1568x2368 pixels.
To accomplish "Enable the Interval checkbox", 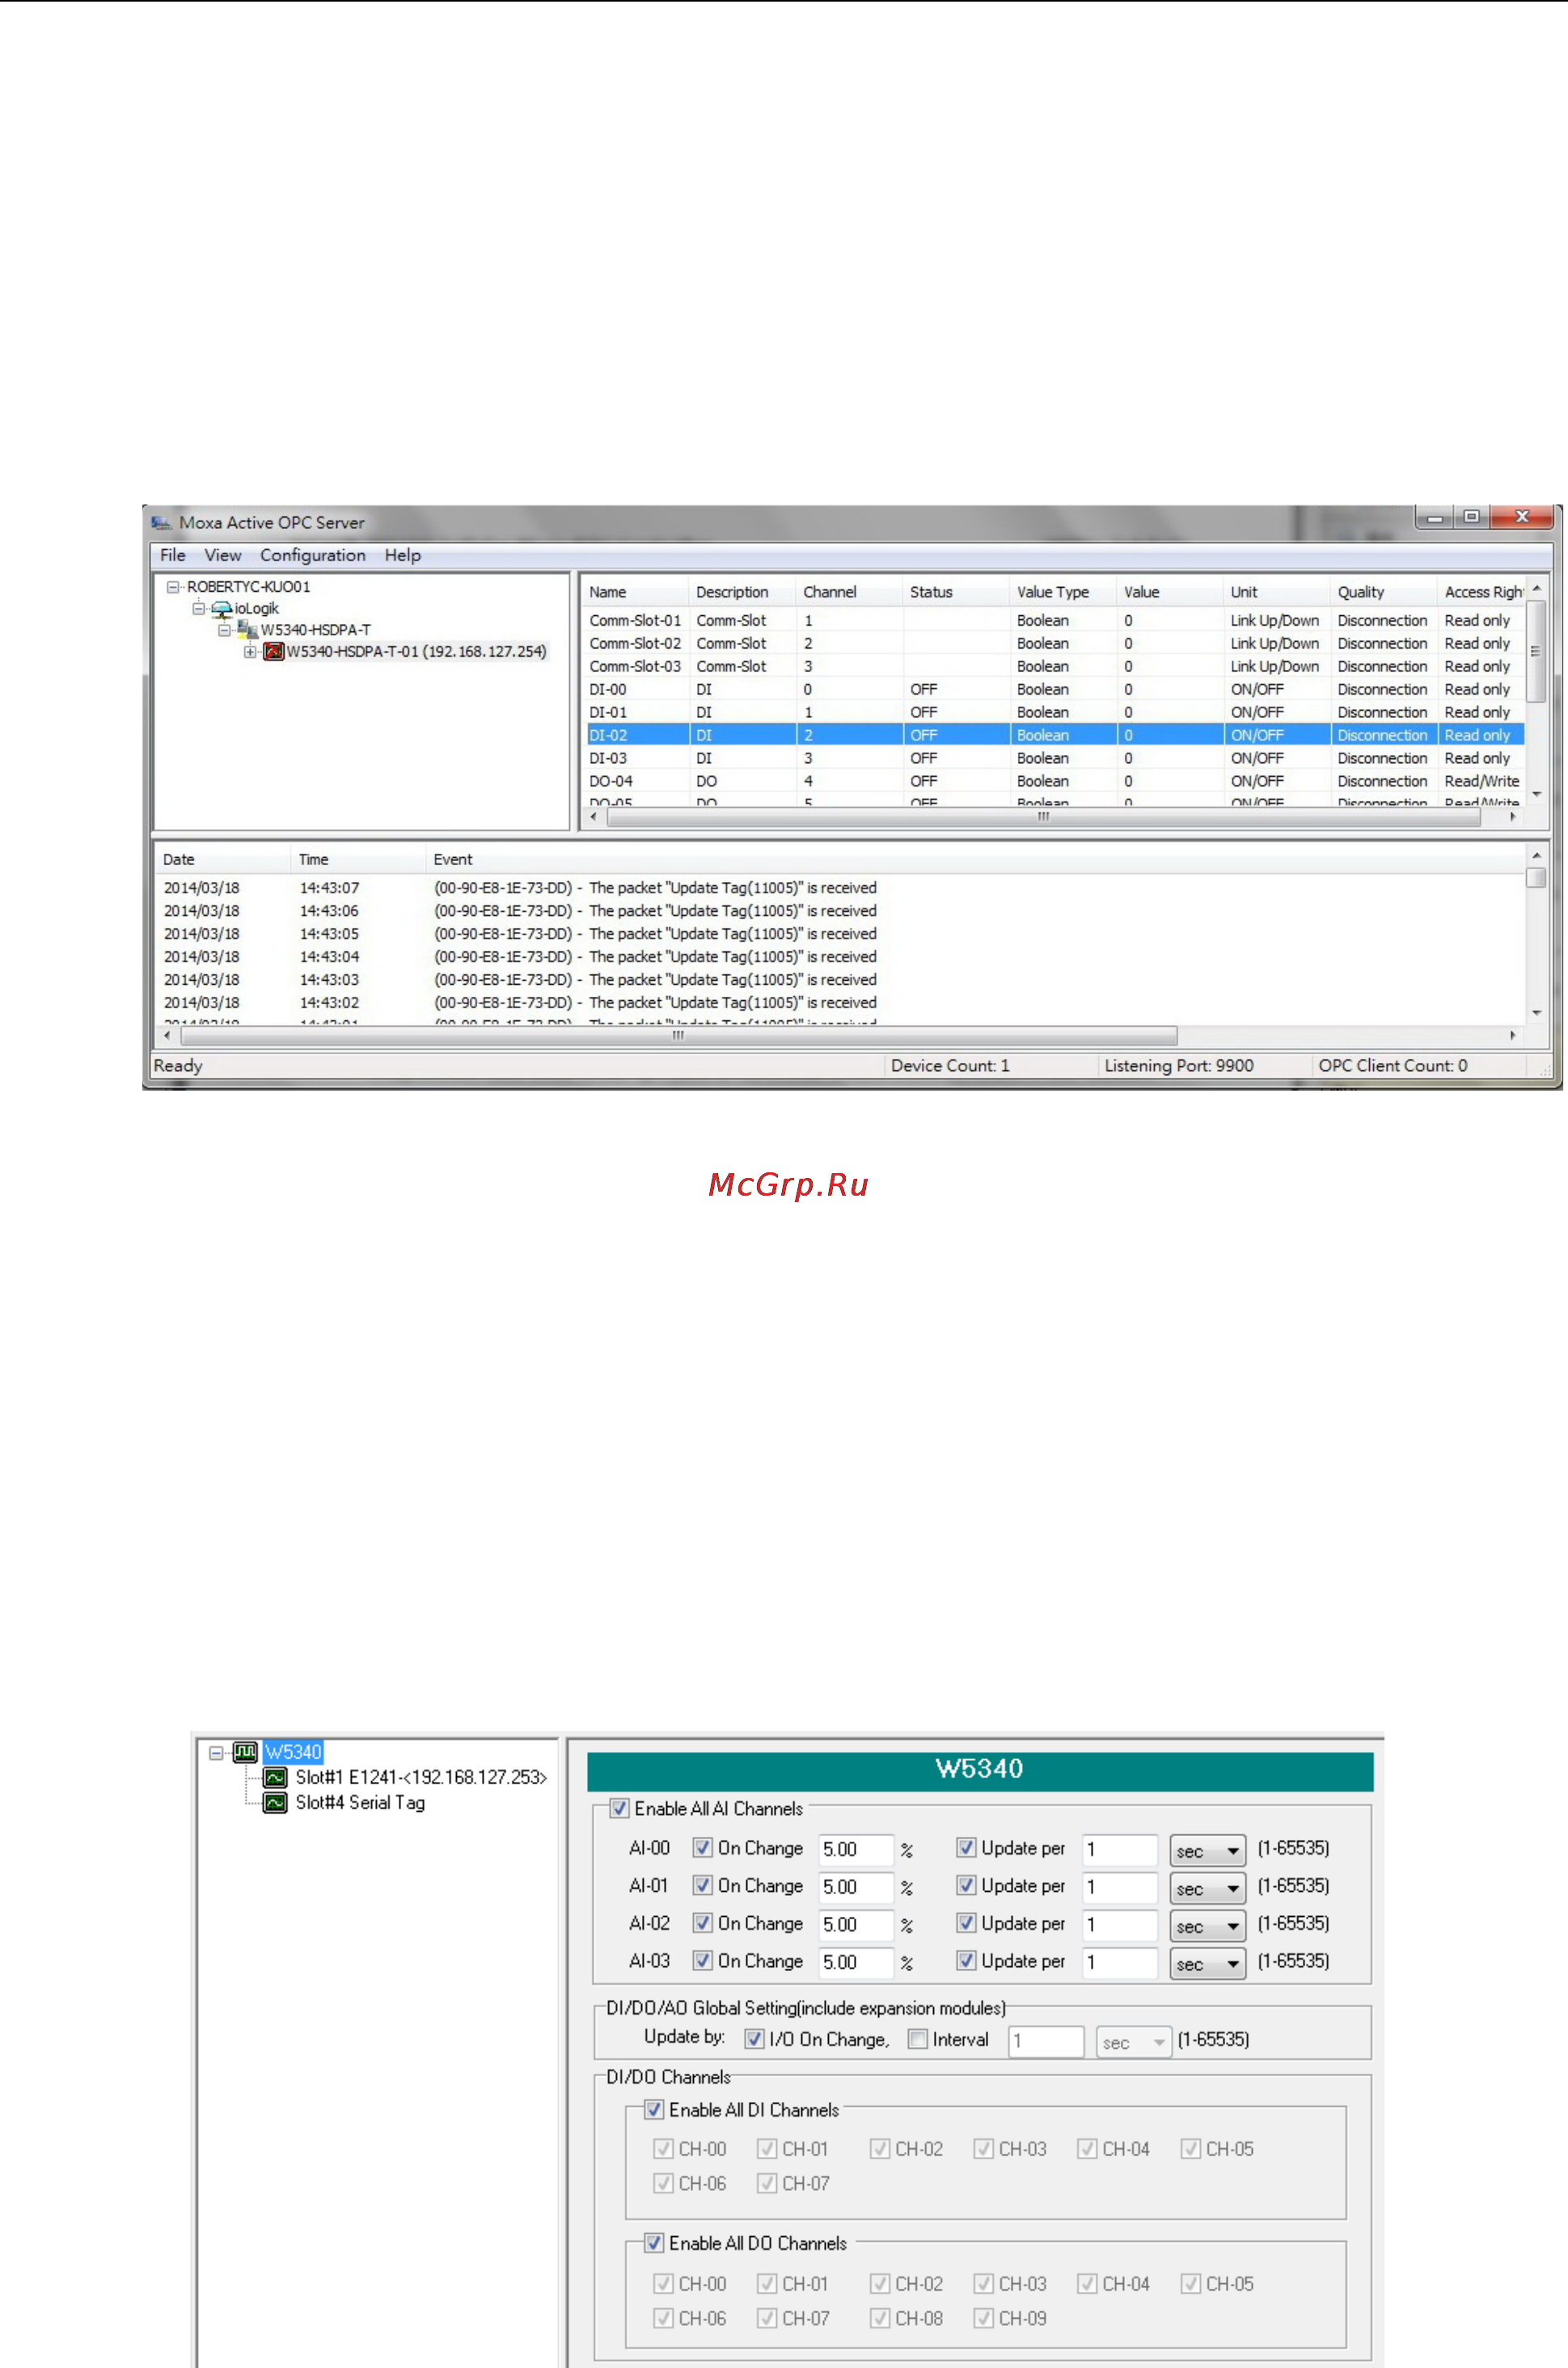I will point(917,2038).
